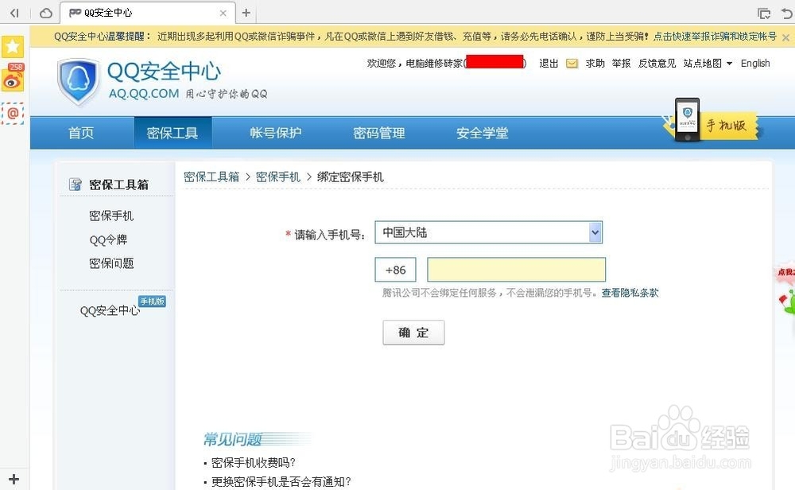Open the 中国大陆 country dropdown
This screenshot has width=795, height=490.
489,232
